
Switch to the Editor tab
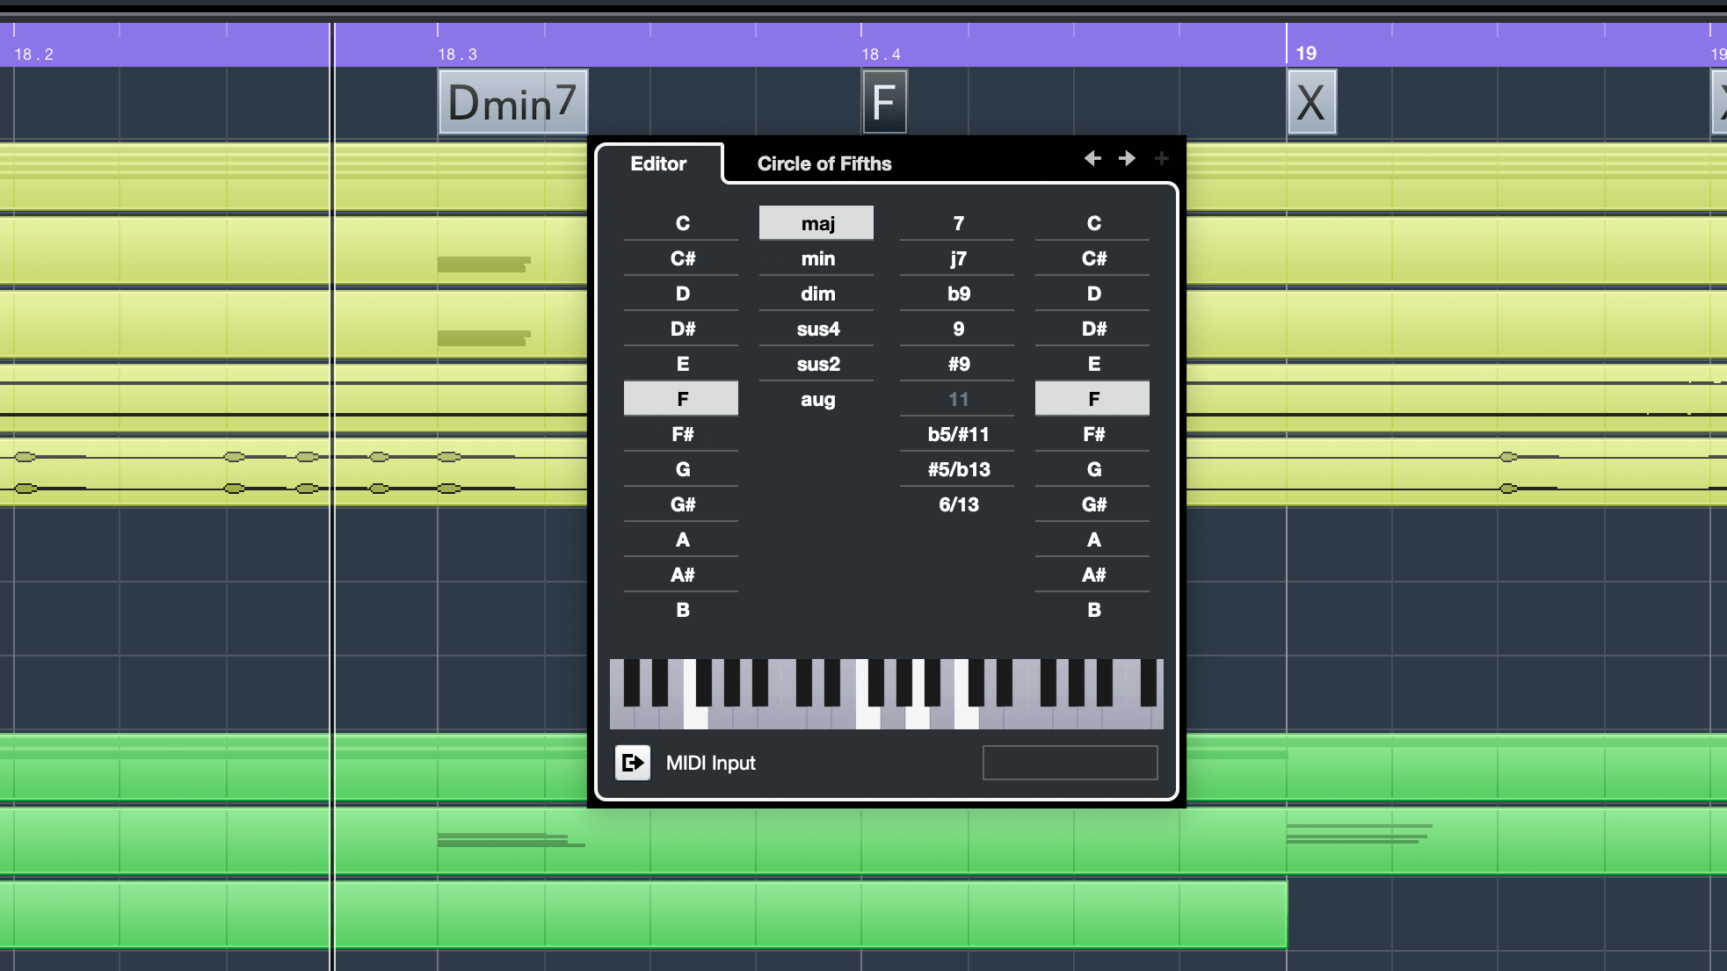point(658,163)
